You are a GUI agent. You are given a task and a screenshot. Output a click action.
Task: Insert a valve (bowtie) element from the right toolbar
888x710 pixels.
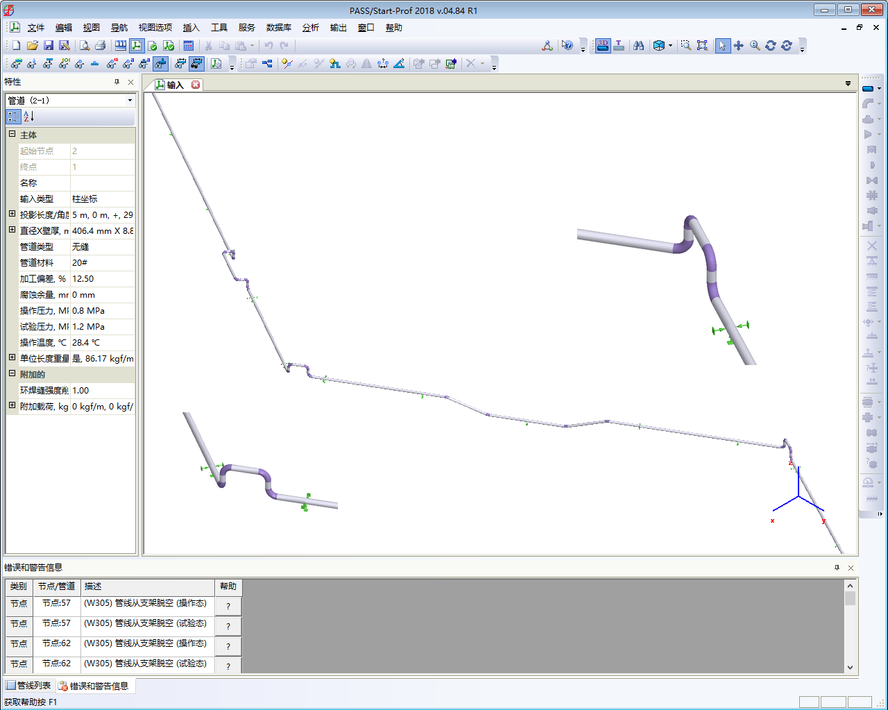click(x=871, y=180)
